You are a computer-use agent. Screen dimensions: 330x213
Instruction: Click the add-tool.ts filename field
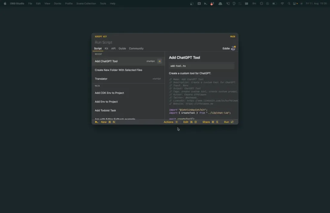click(x=201, y=66)
